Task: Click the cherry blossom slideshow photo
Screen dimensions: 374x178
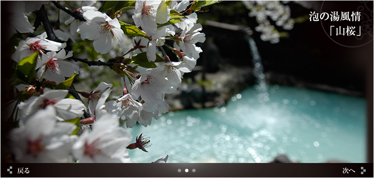Action: 187,82
